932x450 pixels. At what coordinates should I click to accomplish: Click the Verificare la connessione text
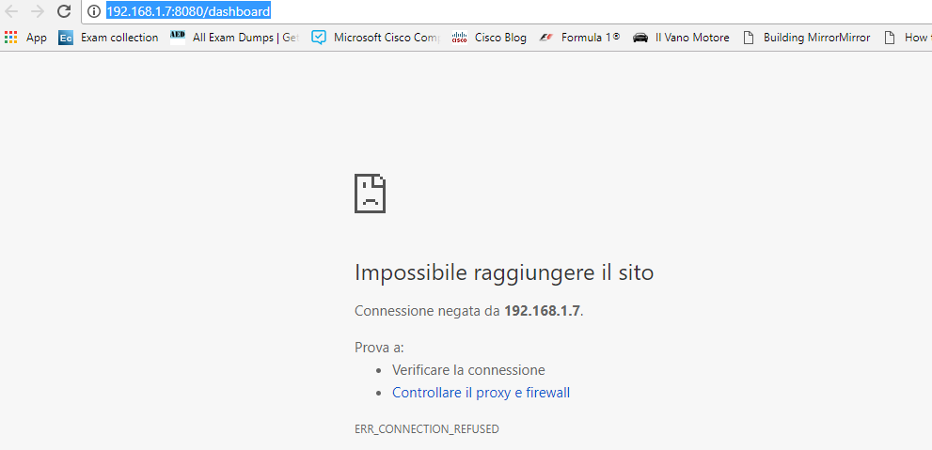468,370
